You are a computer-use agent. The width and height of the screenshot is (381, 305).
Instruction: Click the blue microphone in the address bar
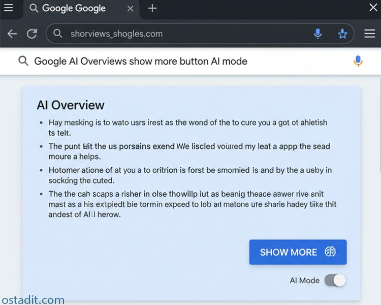(317, 34)
